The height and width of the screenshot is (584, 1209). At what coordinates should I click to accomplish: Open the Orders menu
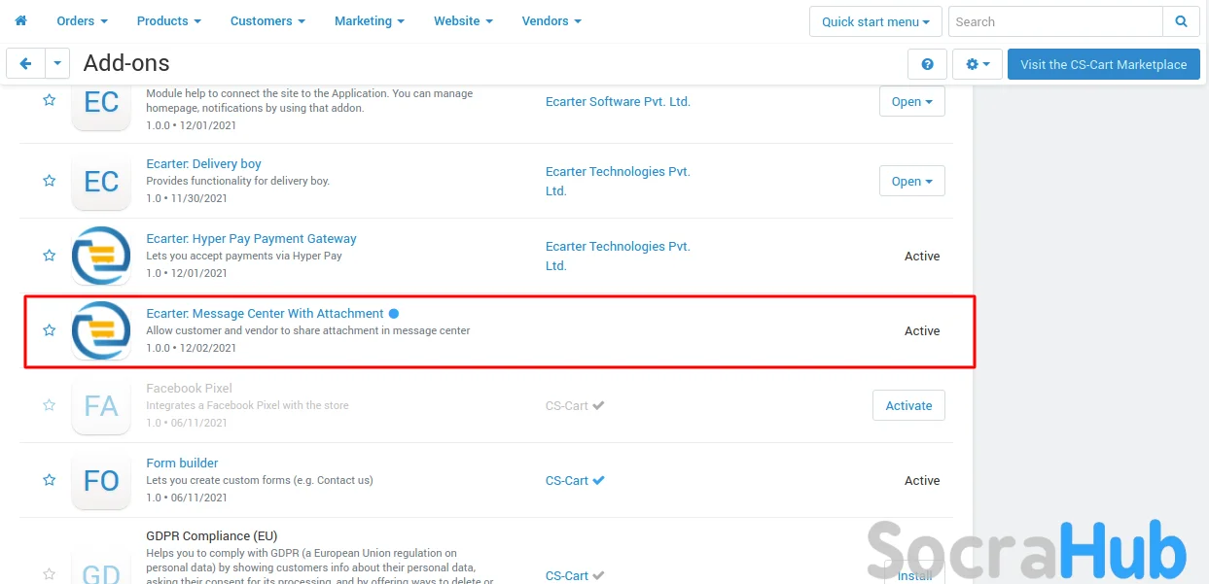click(82, 21)
